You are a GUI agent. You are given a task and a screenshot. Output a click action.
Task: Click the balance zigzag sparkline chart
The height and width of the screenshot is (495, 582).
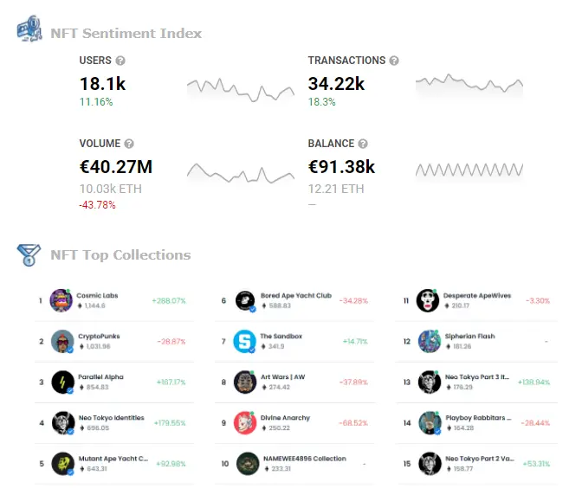point(469,170)
